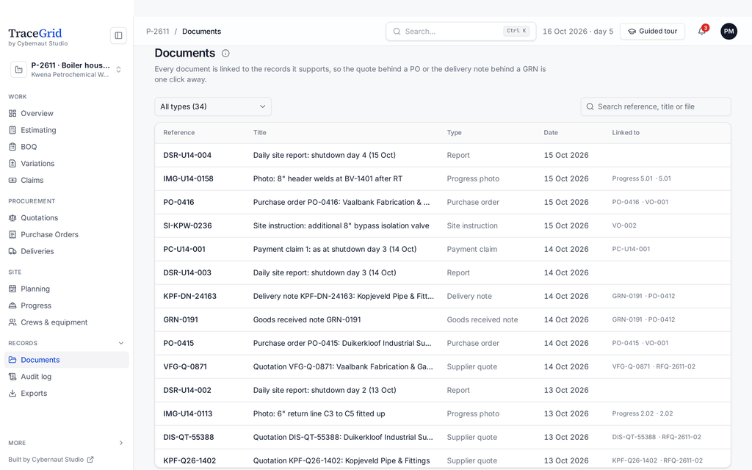Open linked record VO-002
752x470 pixels.
click(624, 225)
